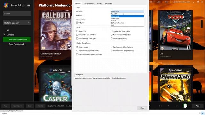The width and height of the screenshot is (205, 115).
Task: Enable Log Render Time to File
Action: pyautogui.click(x=111, y=31)
